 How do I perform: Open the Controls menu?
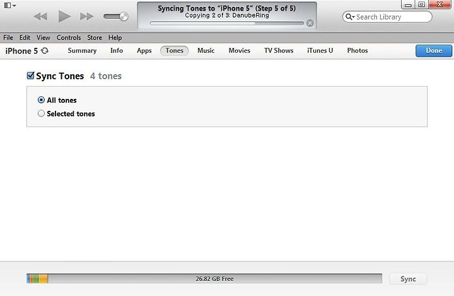[69, 38]
